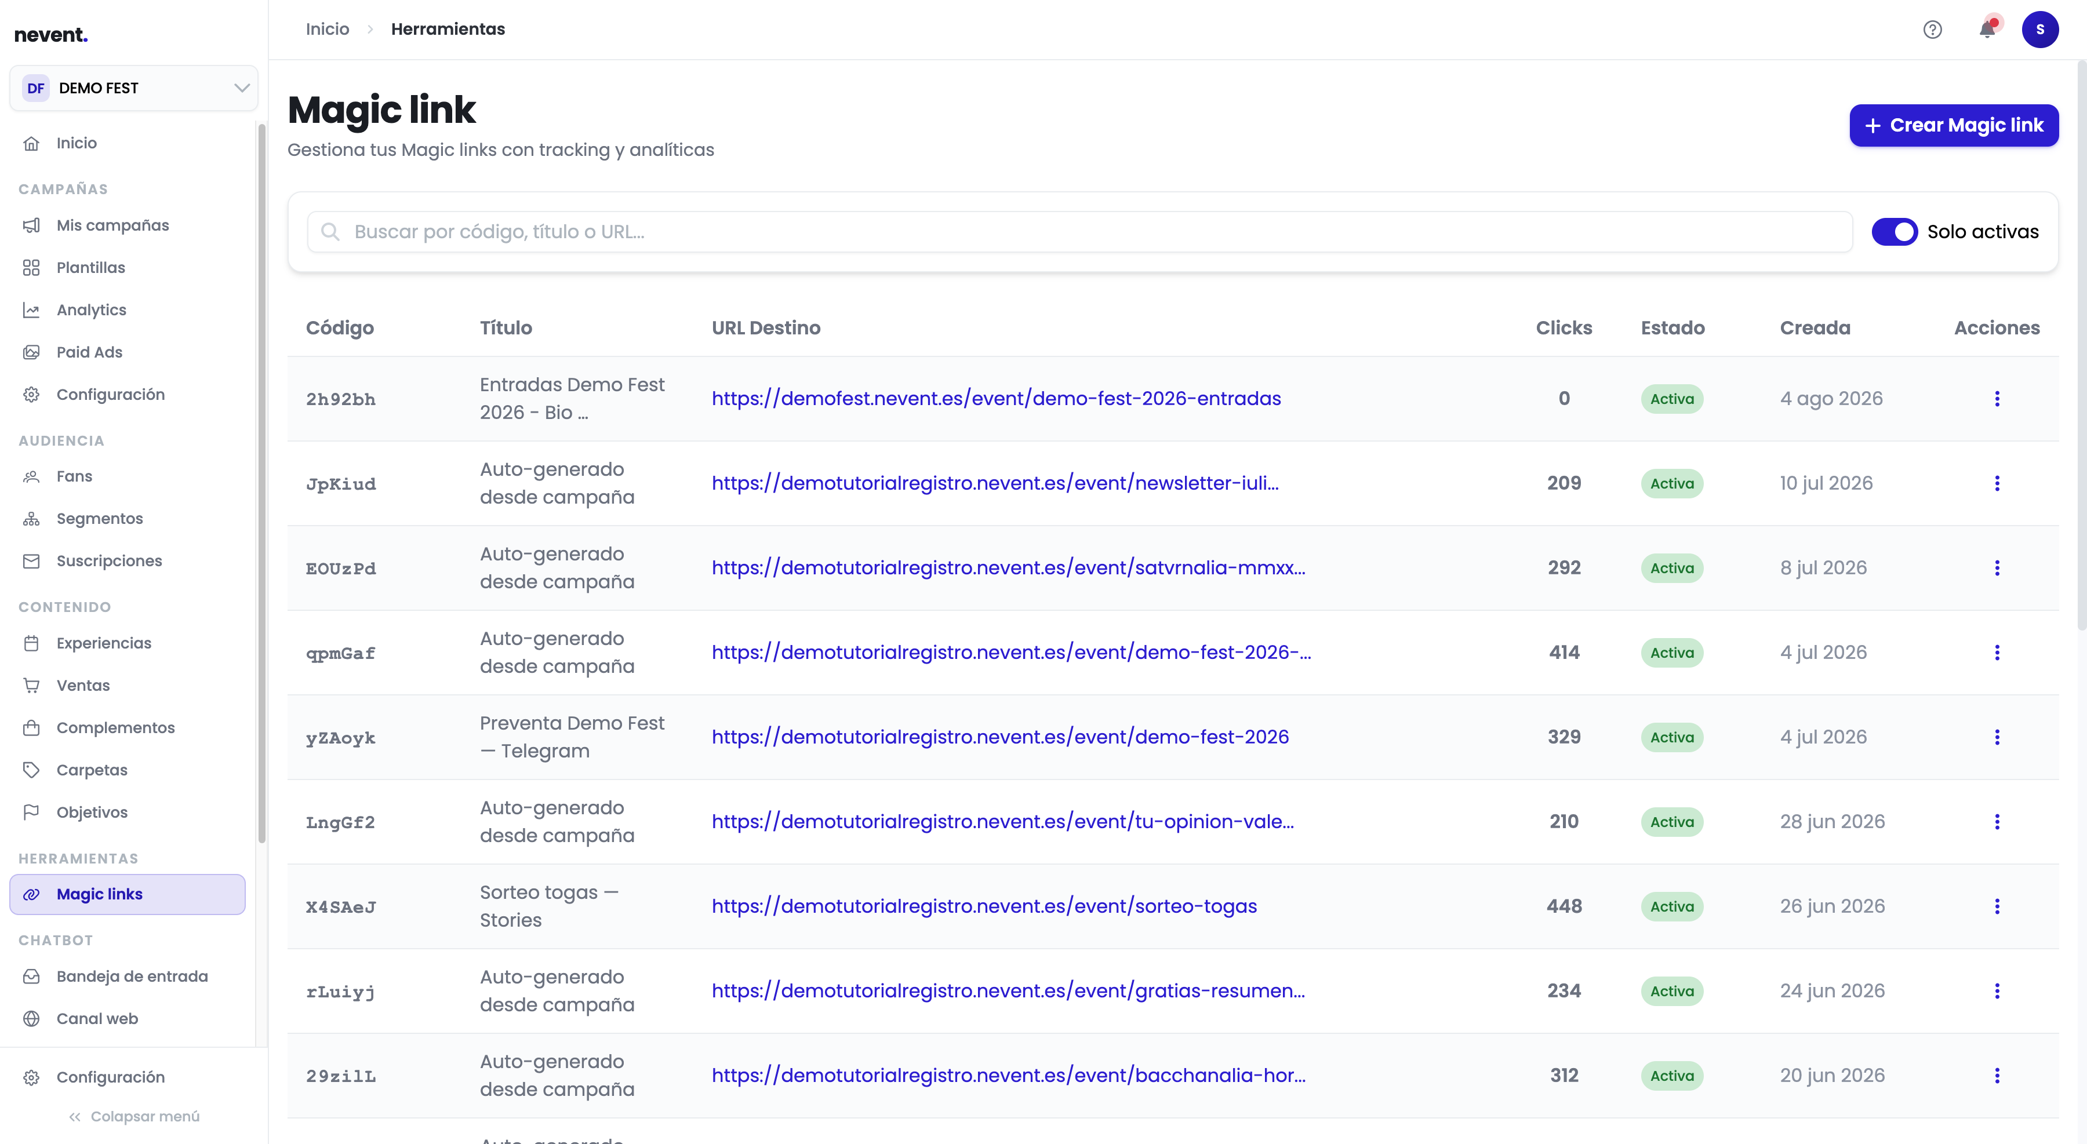
Task: Open actions menu for code X4SAeJ
Action: click(x=1996, y=906)
